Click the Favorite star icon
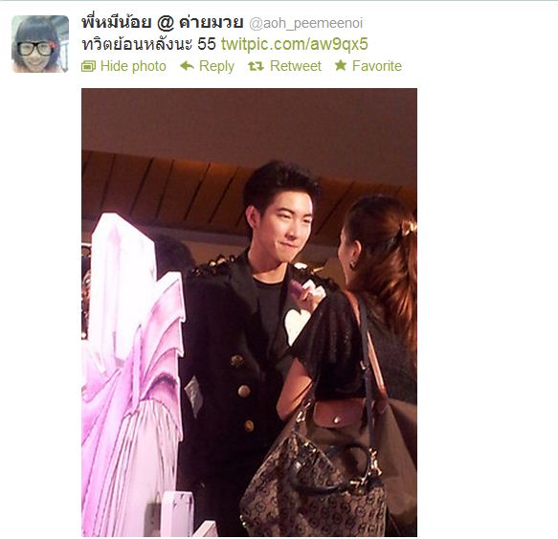Viewport: 558px width, 539px height. pyautogui.click(x=341, y=65)
